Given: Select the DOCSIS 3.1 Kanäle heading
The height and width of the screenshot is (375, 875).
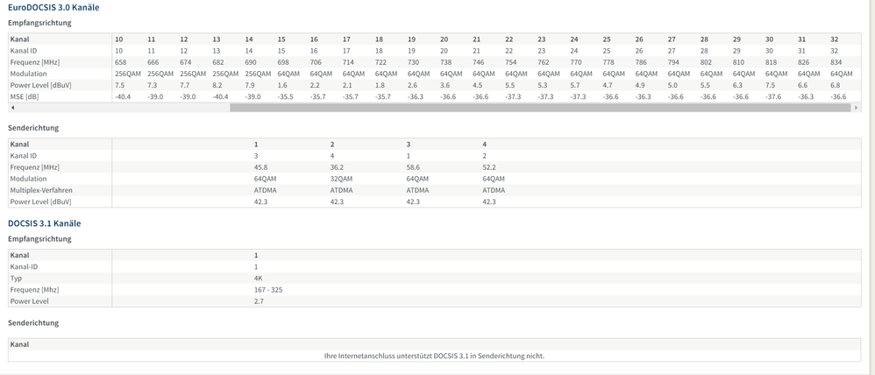Looking at the screenshot, I should coord(44,223).
